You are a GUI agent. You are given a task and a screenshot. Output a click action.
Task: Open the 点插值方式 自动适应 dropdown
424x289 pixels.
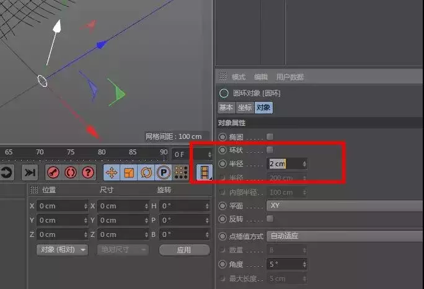pos(344,236)
